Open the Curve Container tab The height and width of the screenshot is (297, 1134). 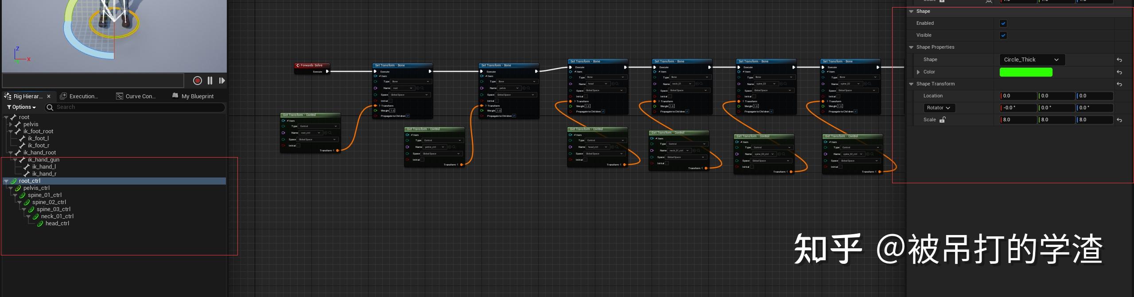tap(136, 96)
